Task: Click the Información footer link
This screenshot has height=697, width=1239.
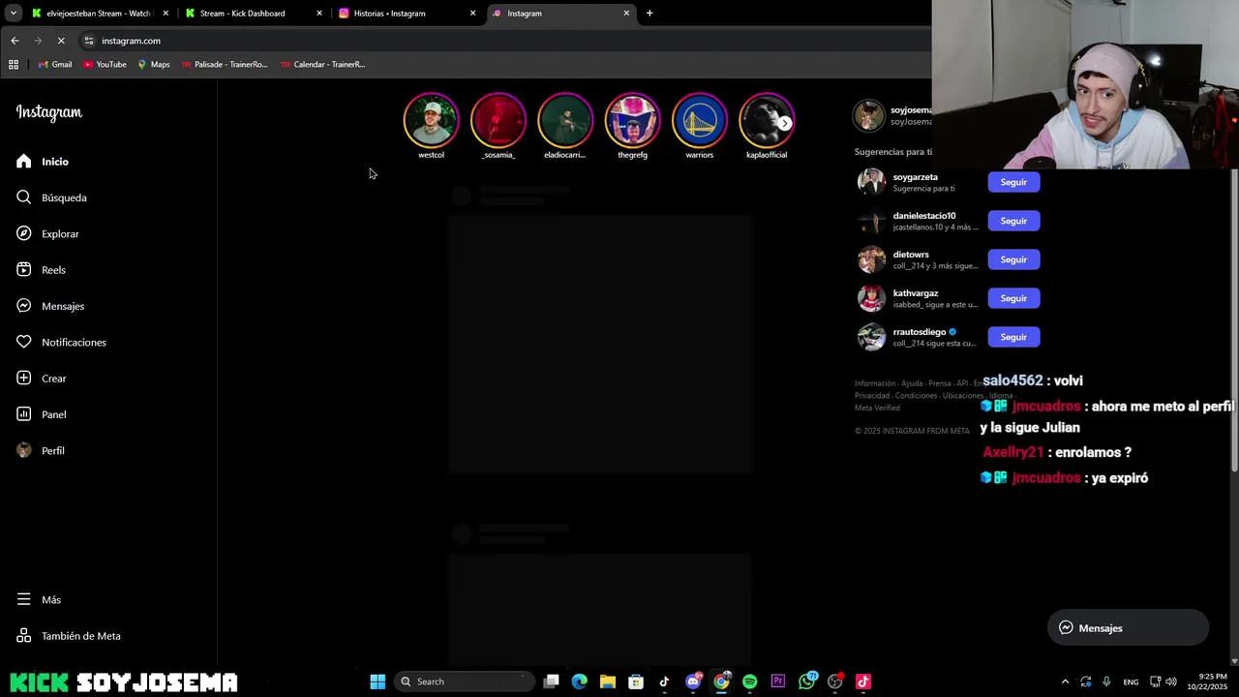Action: [875, 383]
